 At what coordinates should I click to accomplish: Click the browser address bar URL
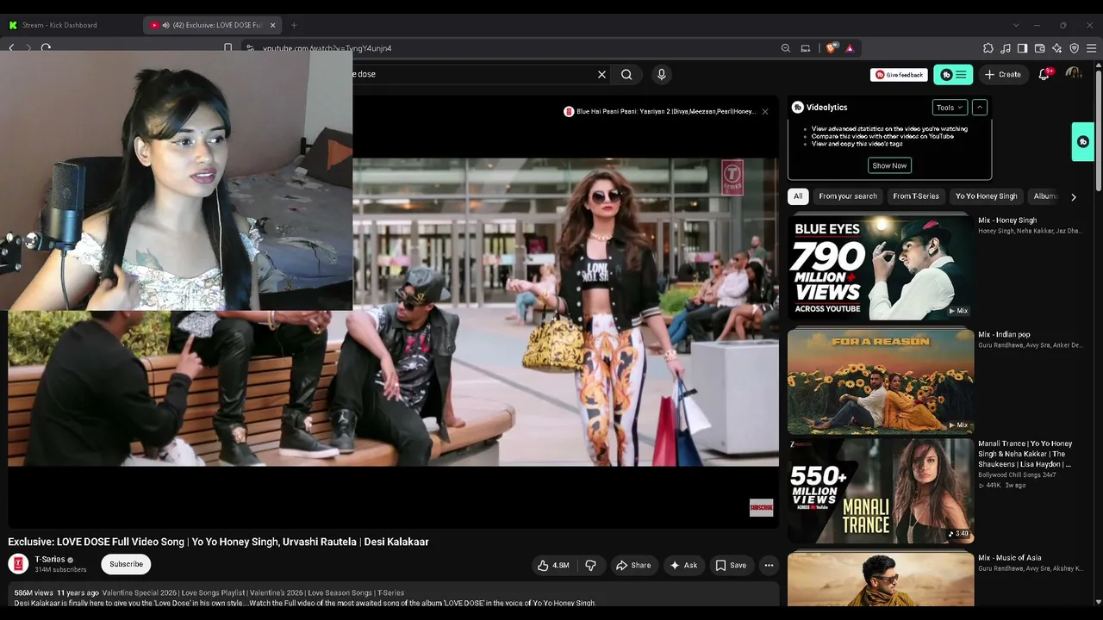click(x=327, y=48)
